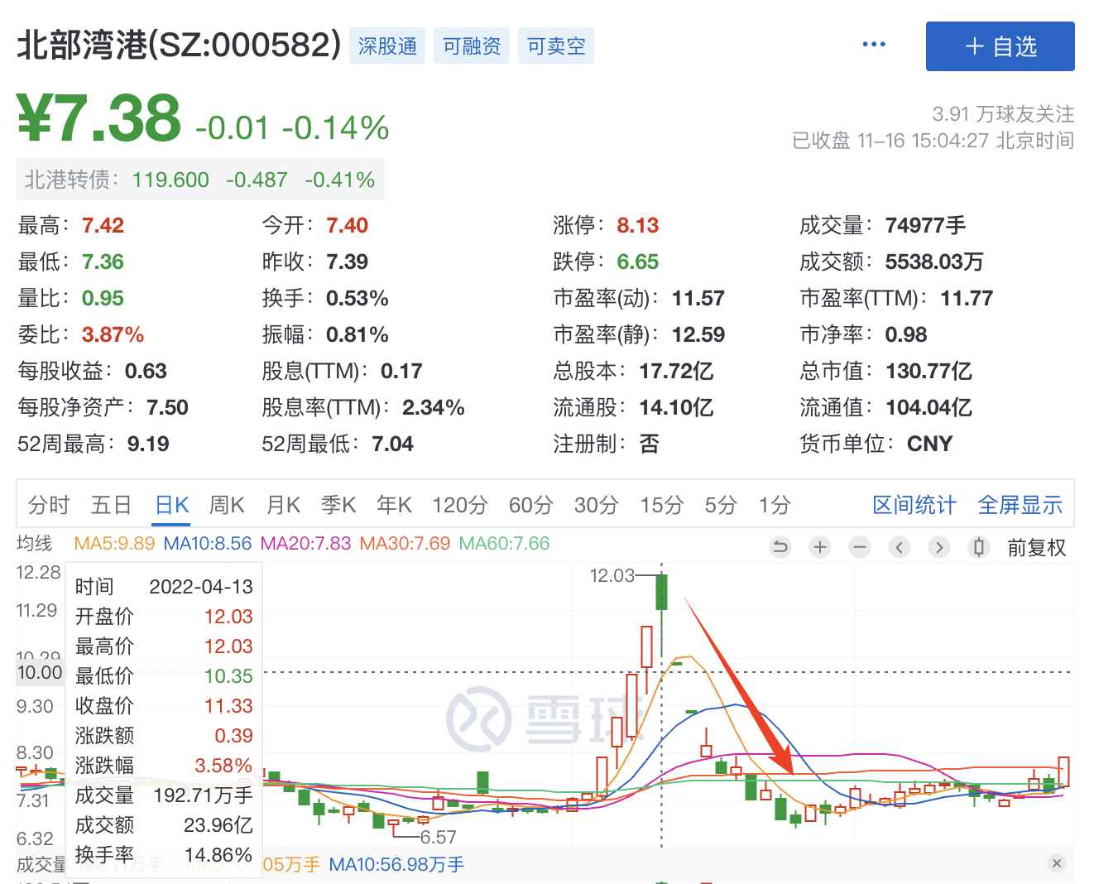Click 全屏显示 to view fullscreen
Image resolution: width=1094 pixels, height=884 pixels.
tap(1020, 505)
